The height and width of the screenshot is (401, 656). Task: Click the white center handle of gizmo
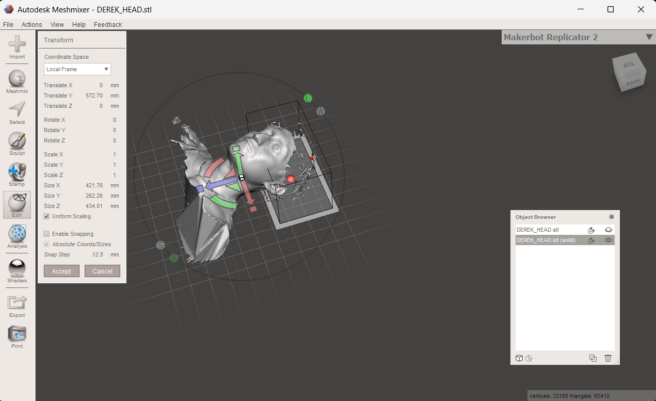[x=241, y=177]
